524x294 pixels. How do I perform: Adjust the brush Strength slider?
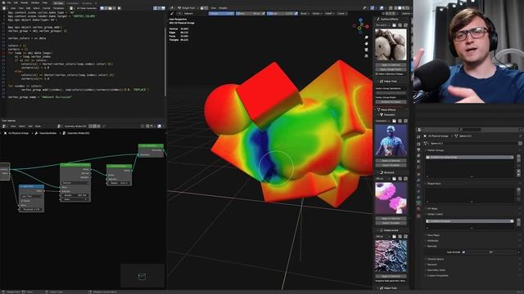tap(282, 13)
